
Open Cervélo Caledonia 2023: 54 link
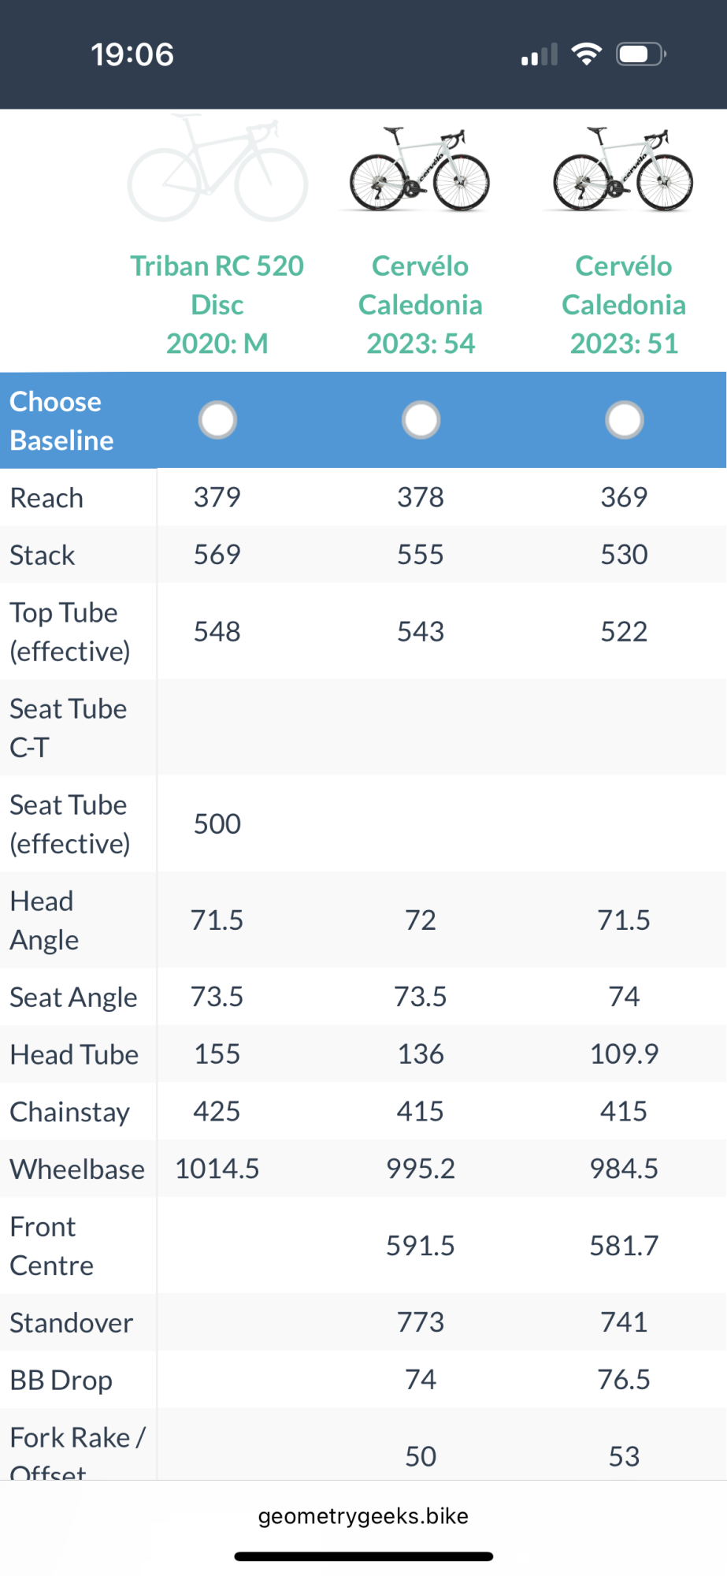[x=421, y=305]
